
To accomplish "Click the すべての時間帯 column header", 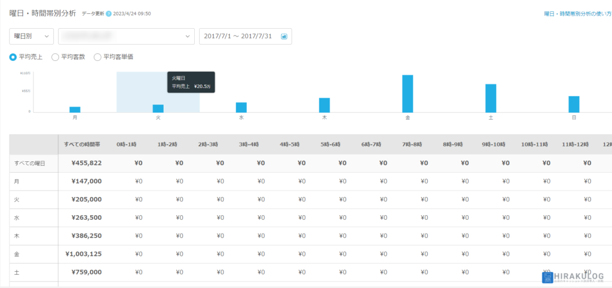I will point(82,145).
